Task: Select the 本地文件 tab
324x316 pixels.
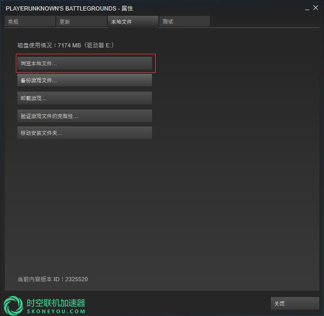Action: (x=133, y=22)
